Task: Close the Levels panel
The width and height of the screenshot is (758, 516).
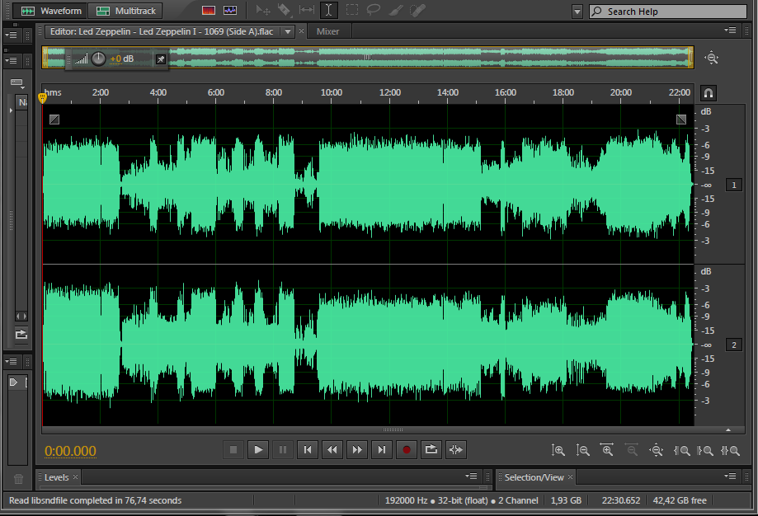Action: (75, 477)
